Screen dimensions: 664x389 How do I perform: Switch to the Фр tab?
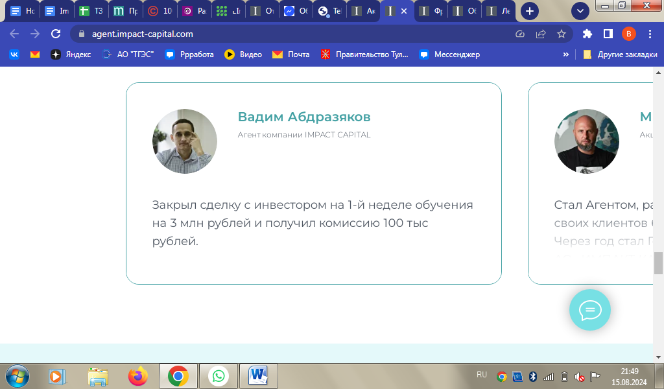pos(431,11)
